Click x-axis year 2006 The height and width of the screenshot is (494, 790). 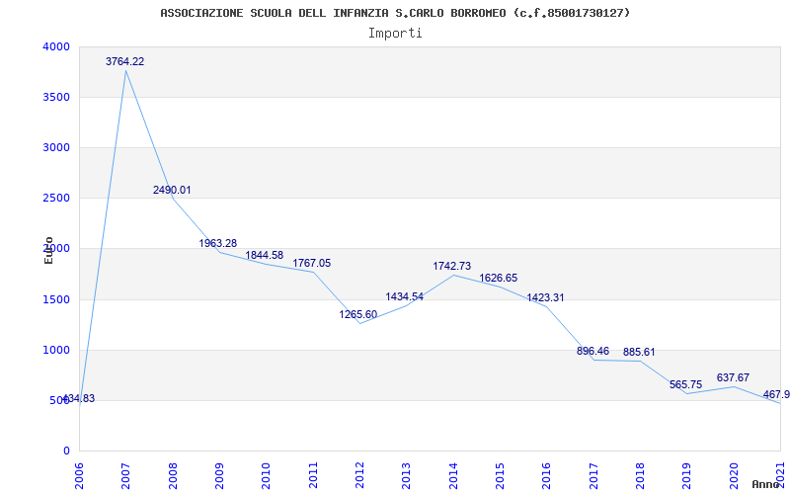(79, 475)
